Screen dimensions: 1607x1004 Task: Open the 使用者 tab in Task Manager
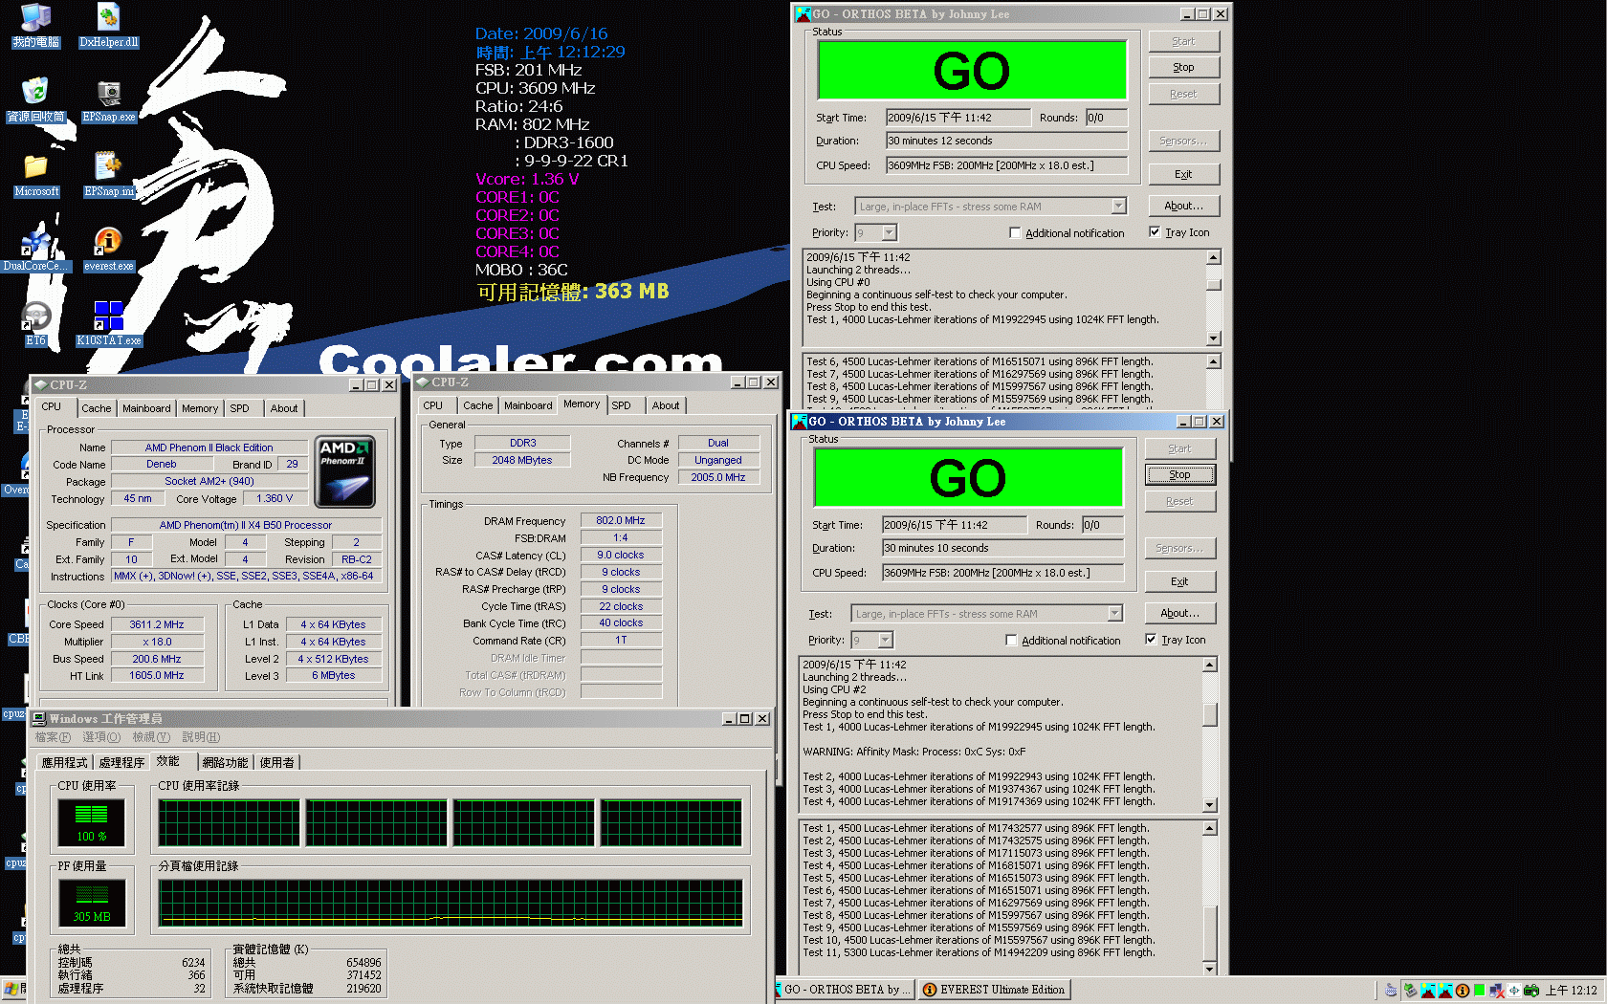(x=277, y=762)
